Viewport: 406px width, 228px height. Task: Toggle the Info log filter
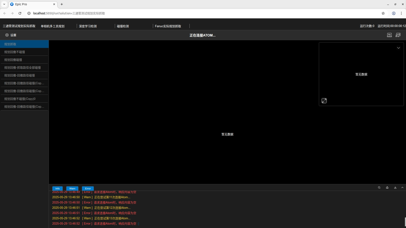pos(57,188)
